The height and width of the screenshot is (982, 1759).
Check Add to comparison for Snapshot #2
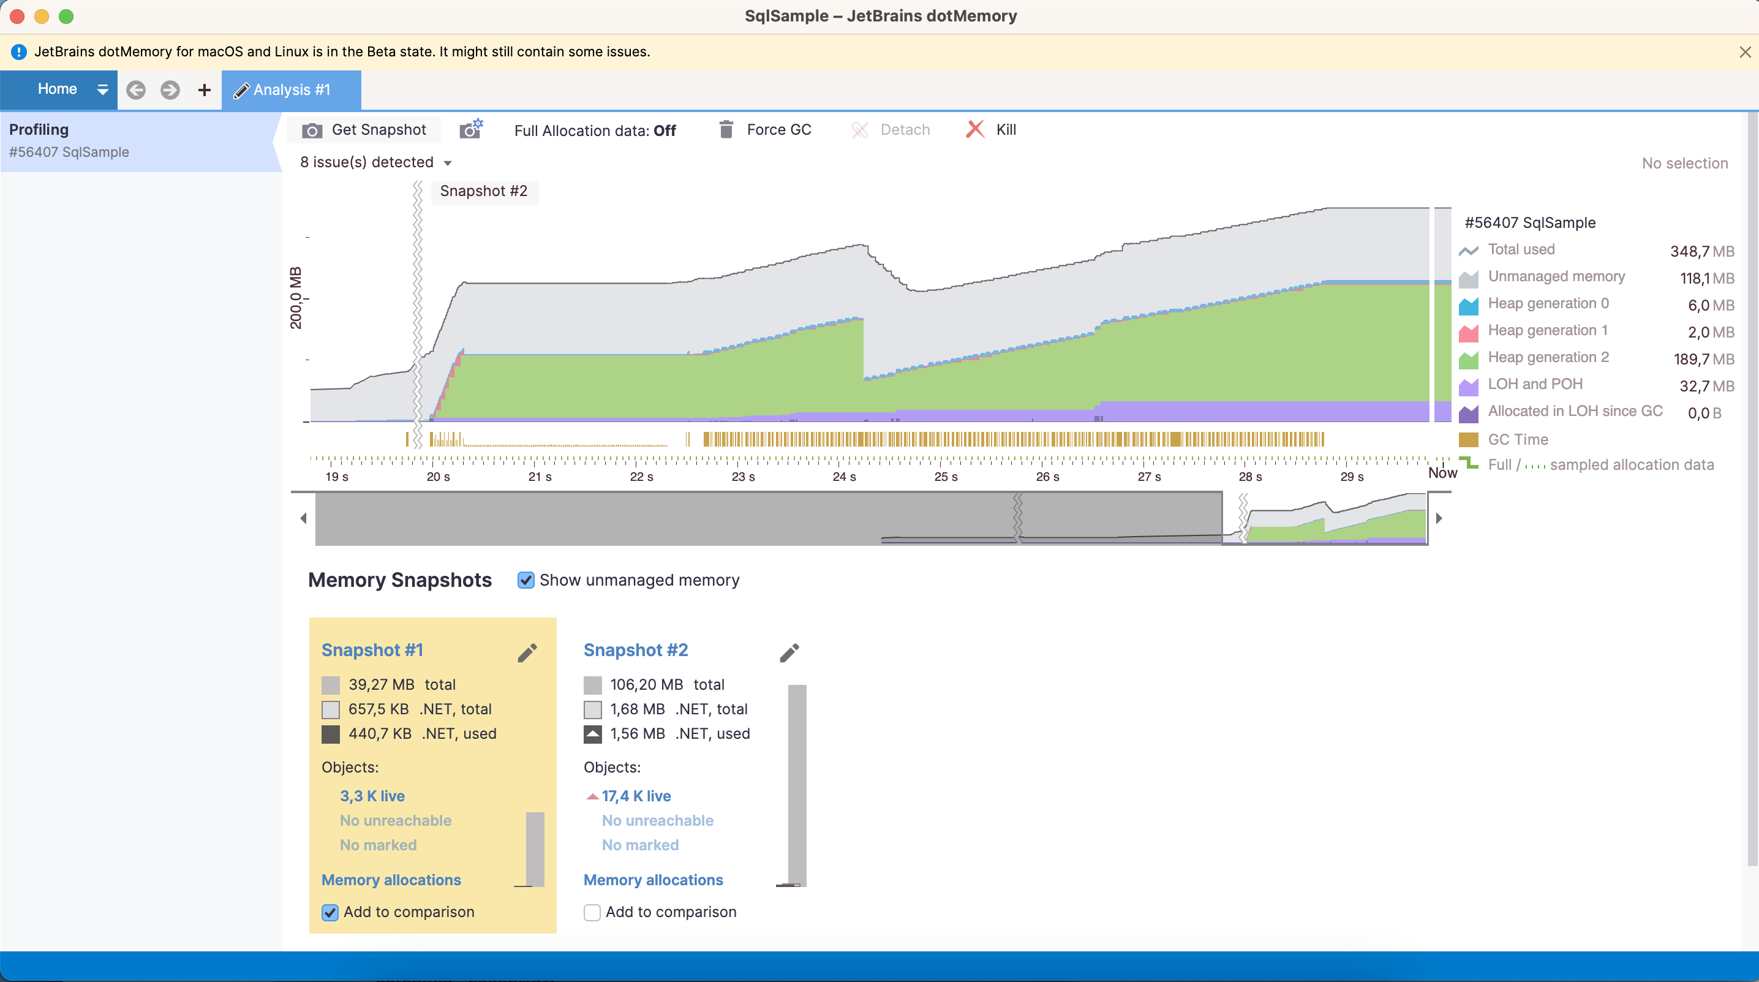click(592, 912)
